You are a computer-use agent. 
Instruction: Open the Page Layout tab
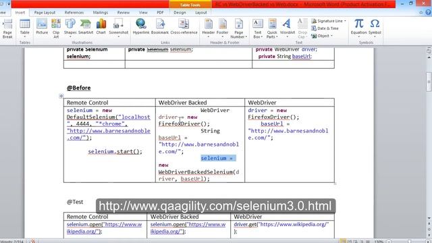(x=45, y=12)
